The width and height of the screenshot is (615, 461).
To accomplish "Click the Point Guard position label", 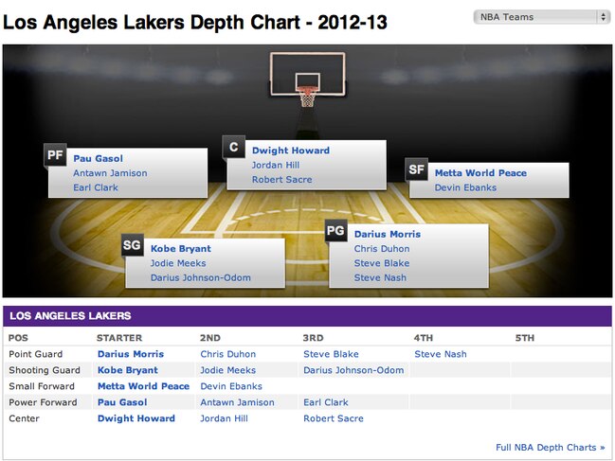I will [x=35, y=354].
